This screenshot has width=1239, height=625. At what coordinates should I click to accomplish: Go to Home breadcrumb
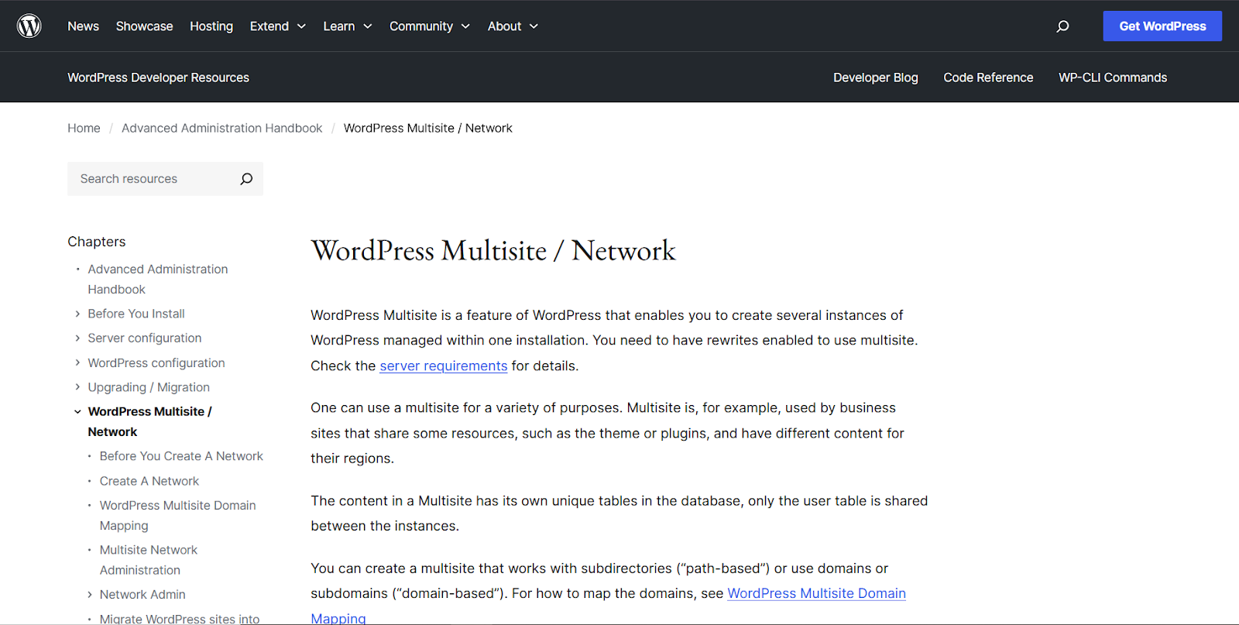[84, 129]
